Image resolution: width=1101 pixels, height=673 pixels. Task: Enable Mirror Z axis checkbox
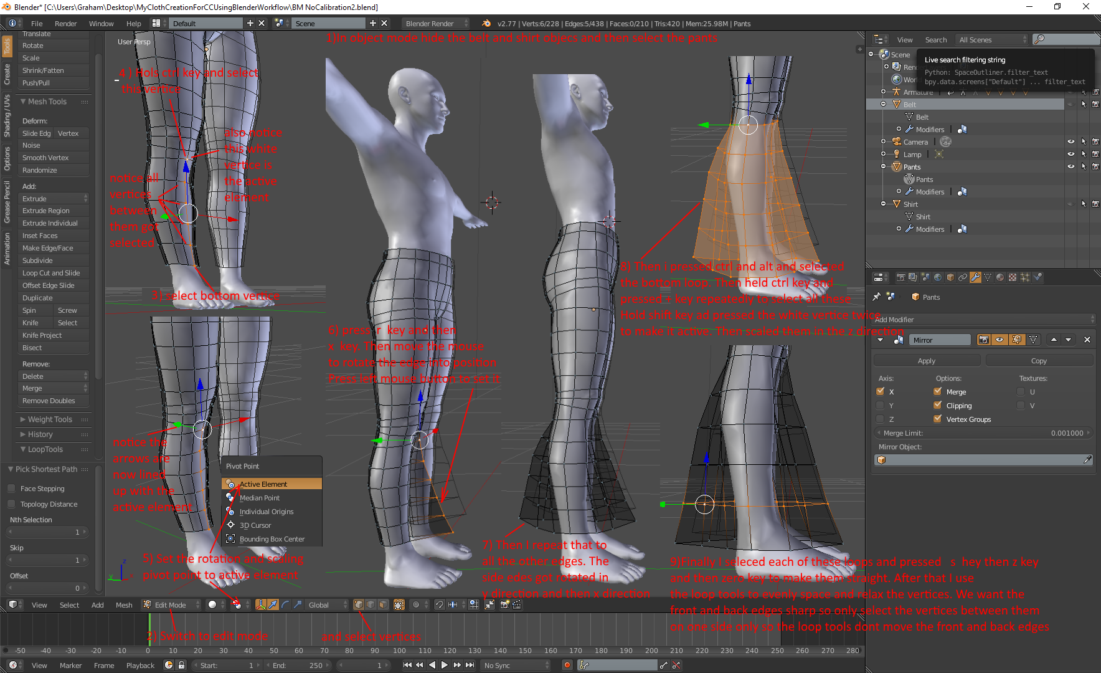coord(880,419)
